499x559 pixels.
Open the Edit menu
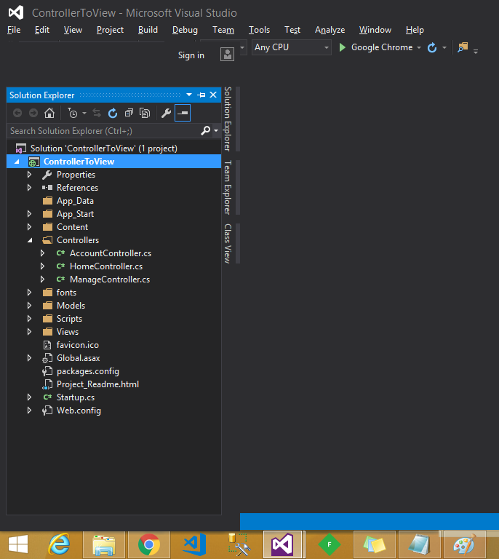42,30
